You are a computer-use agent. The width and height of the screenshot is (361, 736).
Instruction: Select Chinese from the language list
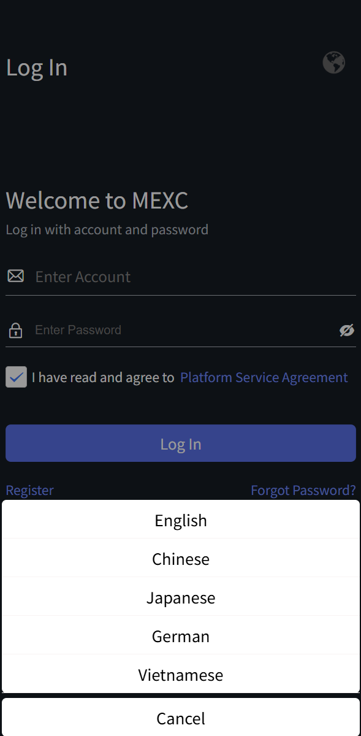point(181,558)
